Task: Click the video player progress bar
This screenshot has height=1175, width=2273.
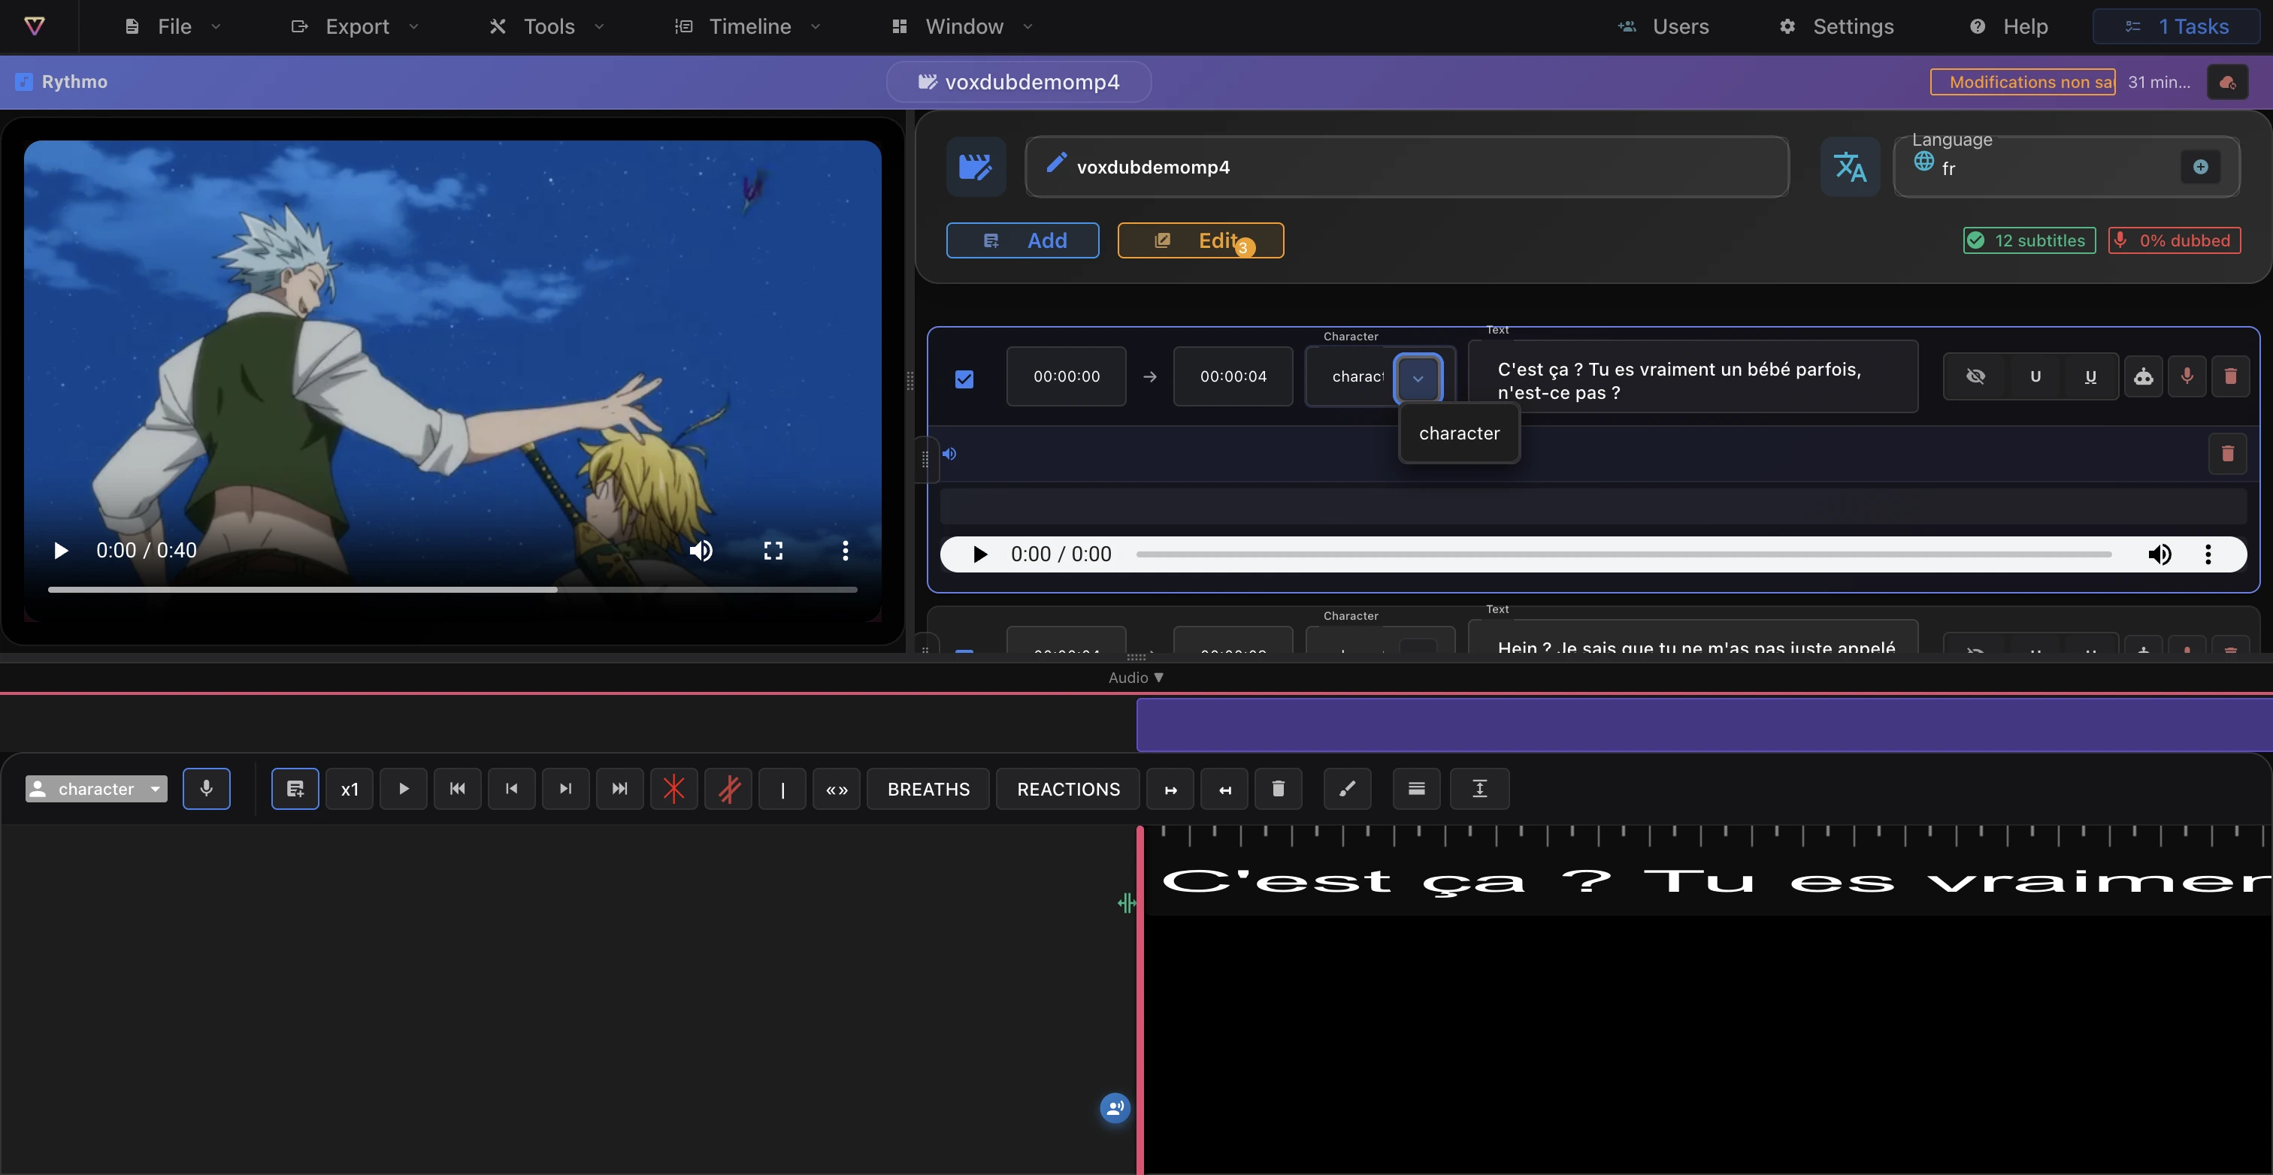Action: pyautogui.click(x=452, y=588)
